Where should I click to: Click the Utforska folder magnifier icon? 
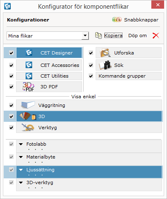tap(105, 53)
